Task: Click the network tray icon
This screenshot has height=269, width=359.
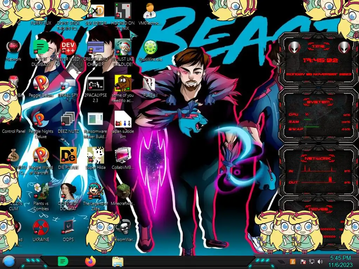Action: pyautogui.click(x=312, y=261)
